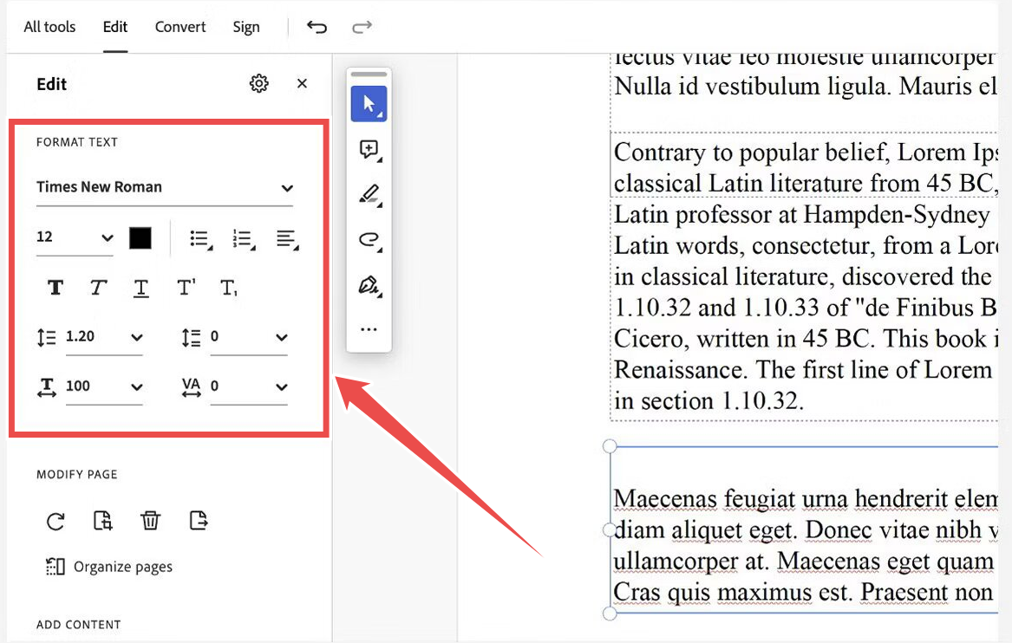
Task: Expand the font size 12 dropdown
Action: point(75,237)
